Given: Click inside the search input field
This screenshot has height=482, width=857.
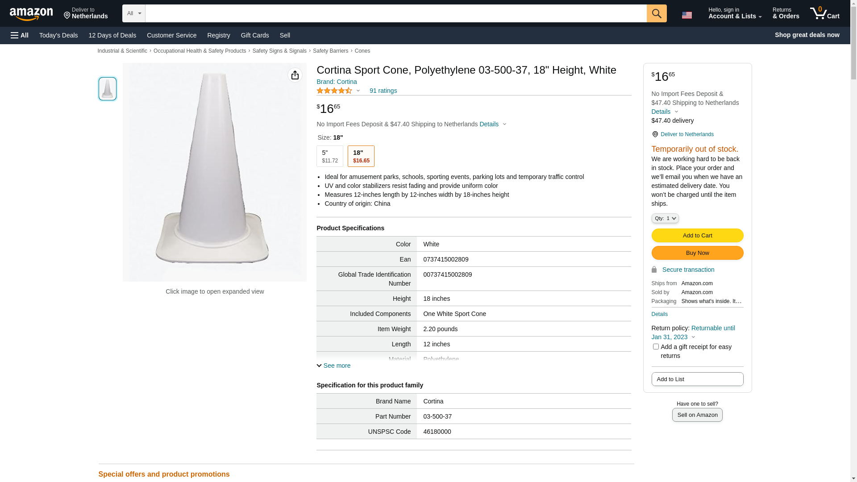Looking at the screenshot, I should point(395,13).
